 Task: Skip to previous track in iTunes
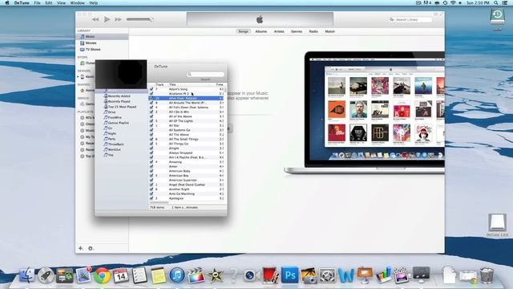(x=95, y=19)
